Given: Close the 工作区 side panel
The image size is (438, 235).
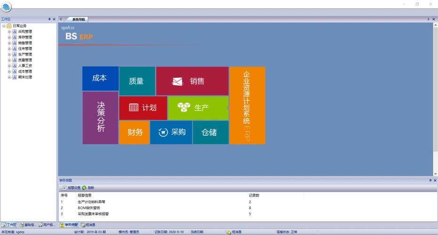Looking at the screenshot, I should [54, 19].
